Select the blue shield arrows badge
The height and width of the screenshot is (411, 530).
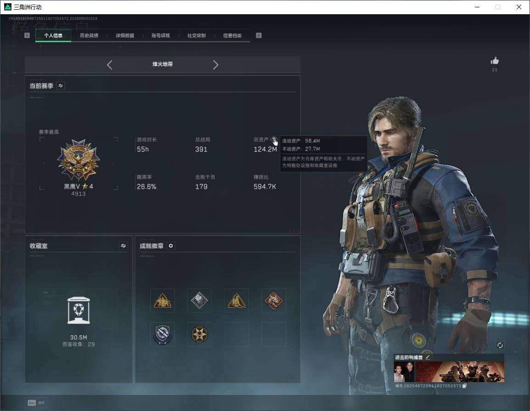[163, 334]
